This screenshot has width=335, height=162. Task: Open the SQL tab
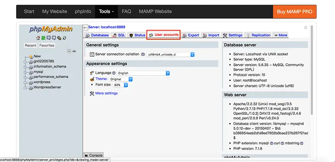(x=119, y=35)
